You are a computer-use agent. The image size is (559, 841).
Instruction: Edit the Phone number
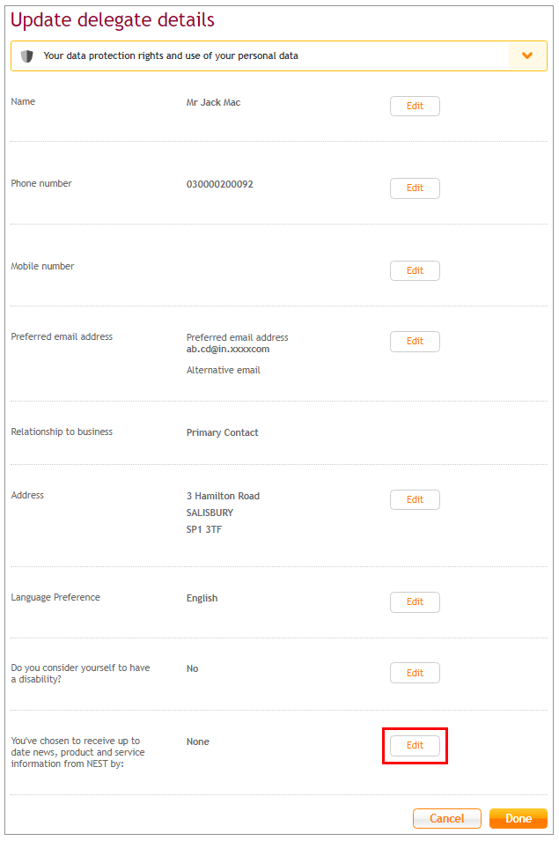415,188
